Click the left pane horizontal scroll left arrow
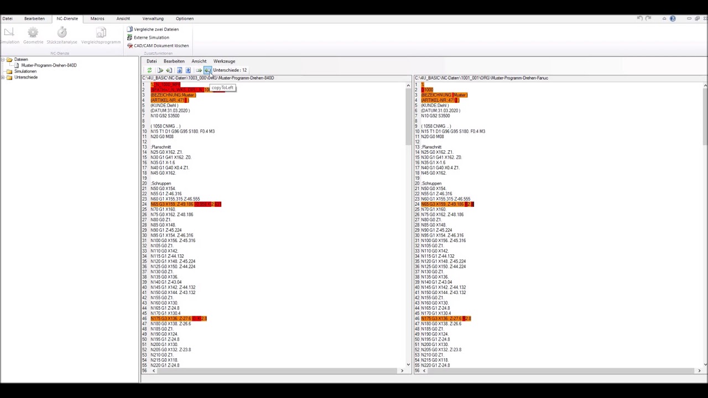Screen dimensions: 708x398 click(154, 371)
